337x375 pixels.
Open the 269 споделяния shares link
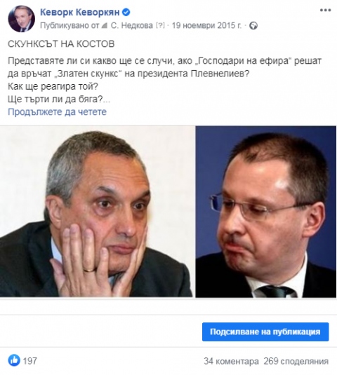pyautogui.click(x=296, y=361)
